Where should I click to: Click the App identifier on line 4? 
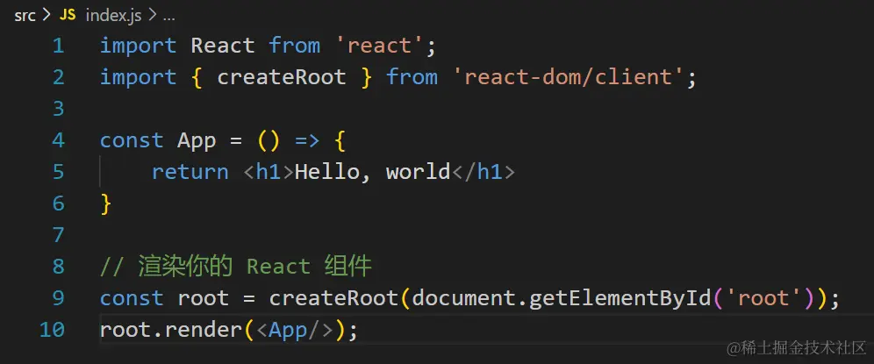[x=197, y=140]
